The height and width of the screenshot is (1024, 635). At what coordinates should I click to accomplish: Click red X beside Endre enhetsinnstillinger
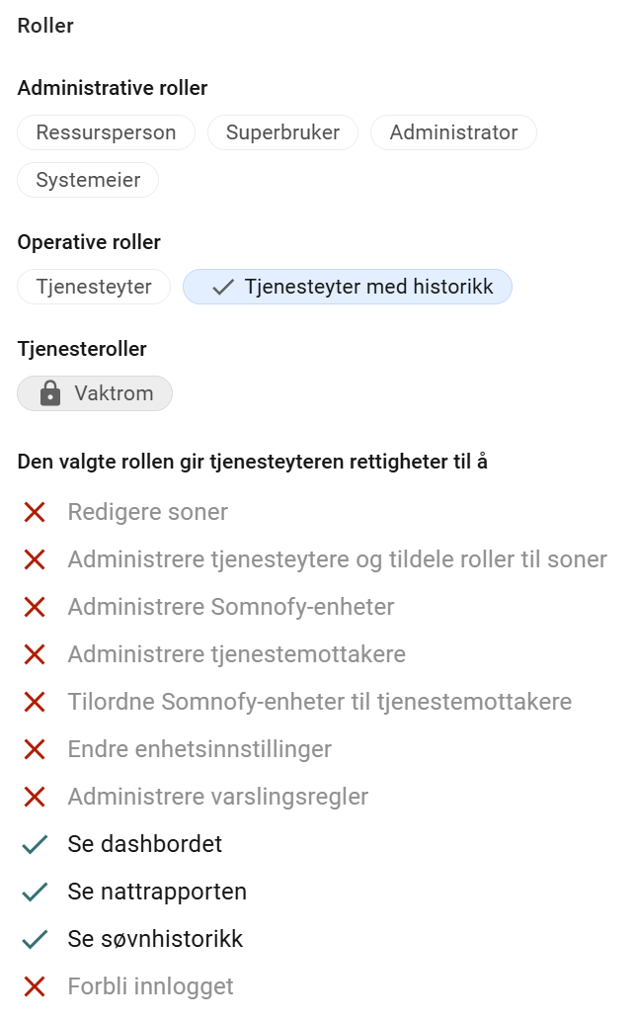[35, 749]
